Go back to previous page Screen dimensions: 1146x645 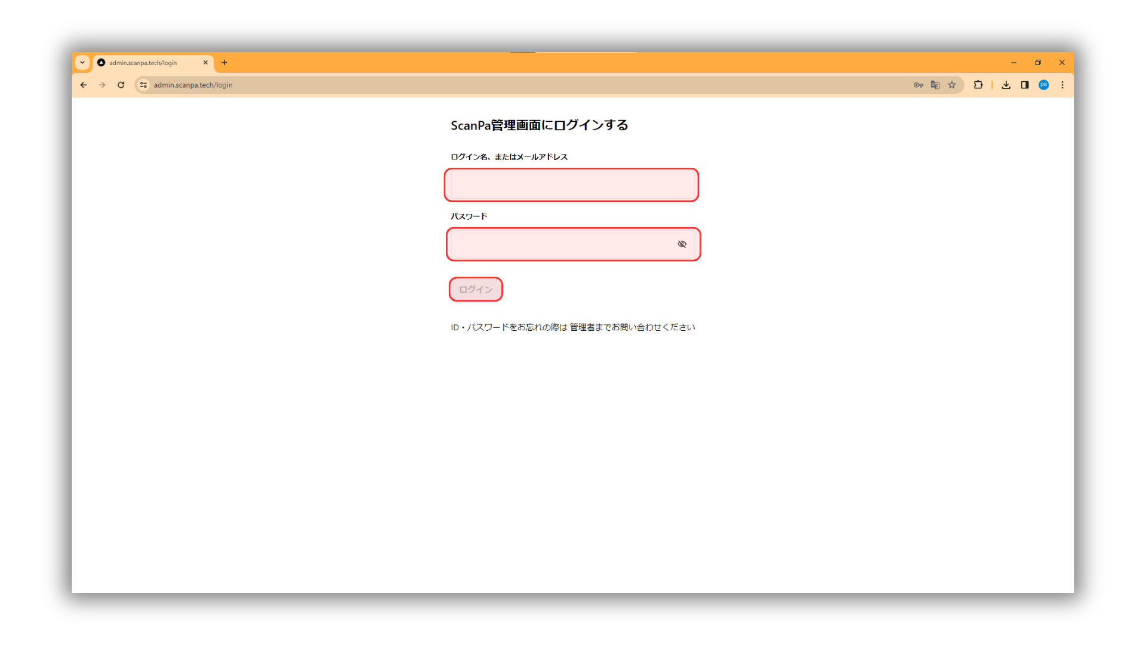pyautogui.click(x=84, y=85)
